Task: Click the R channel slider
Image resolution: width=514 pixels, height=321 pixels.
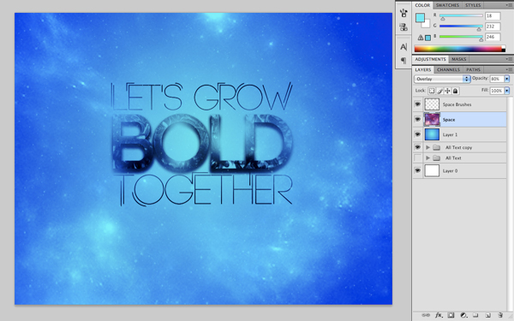Action: pos(461,15)
